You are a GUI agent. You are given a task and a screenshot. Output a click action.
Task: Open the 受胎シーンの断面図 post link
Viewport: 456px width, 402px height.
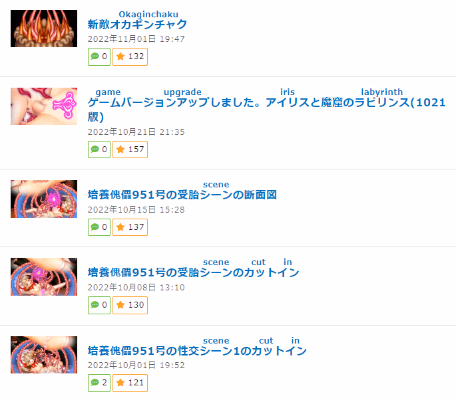(182, 195)
